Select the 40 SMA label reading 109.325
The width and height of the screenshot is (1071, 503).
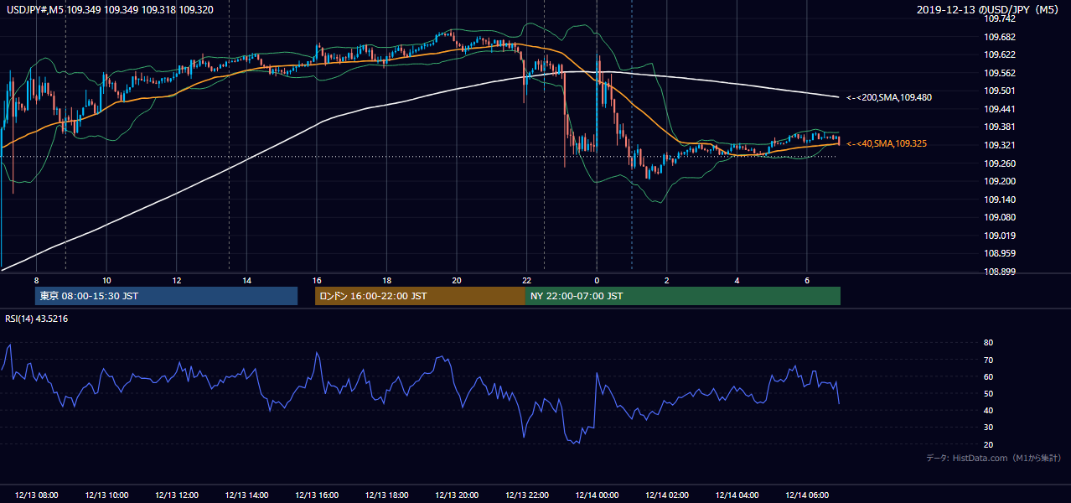click(887, 143)
